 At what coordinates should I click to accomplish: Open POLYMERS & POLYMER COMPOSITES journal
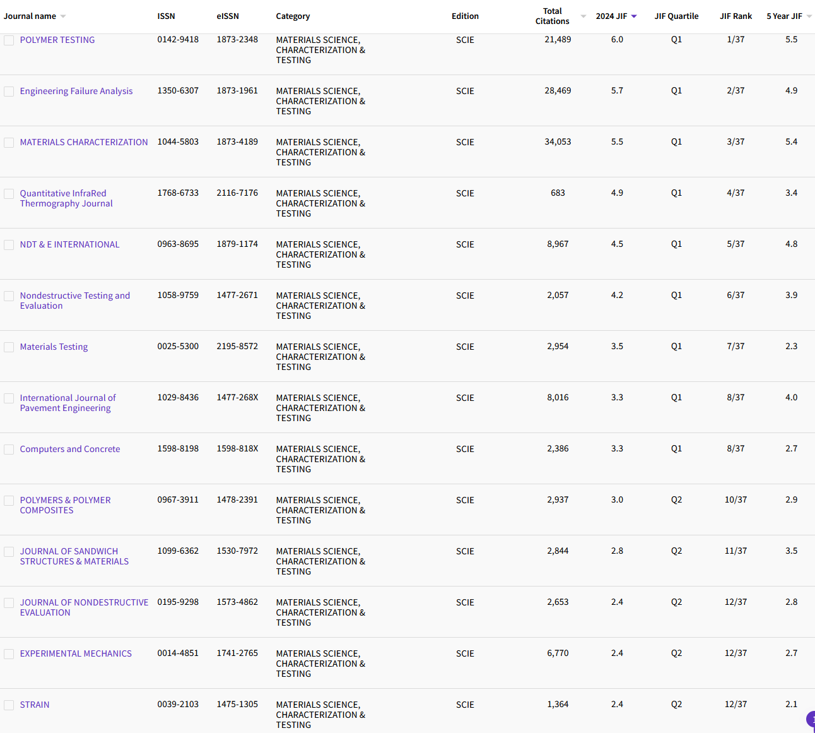click(65, 505)
